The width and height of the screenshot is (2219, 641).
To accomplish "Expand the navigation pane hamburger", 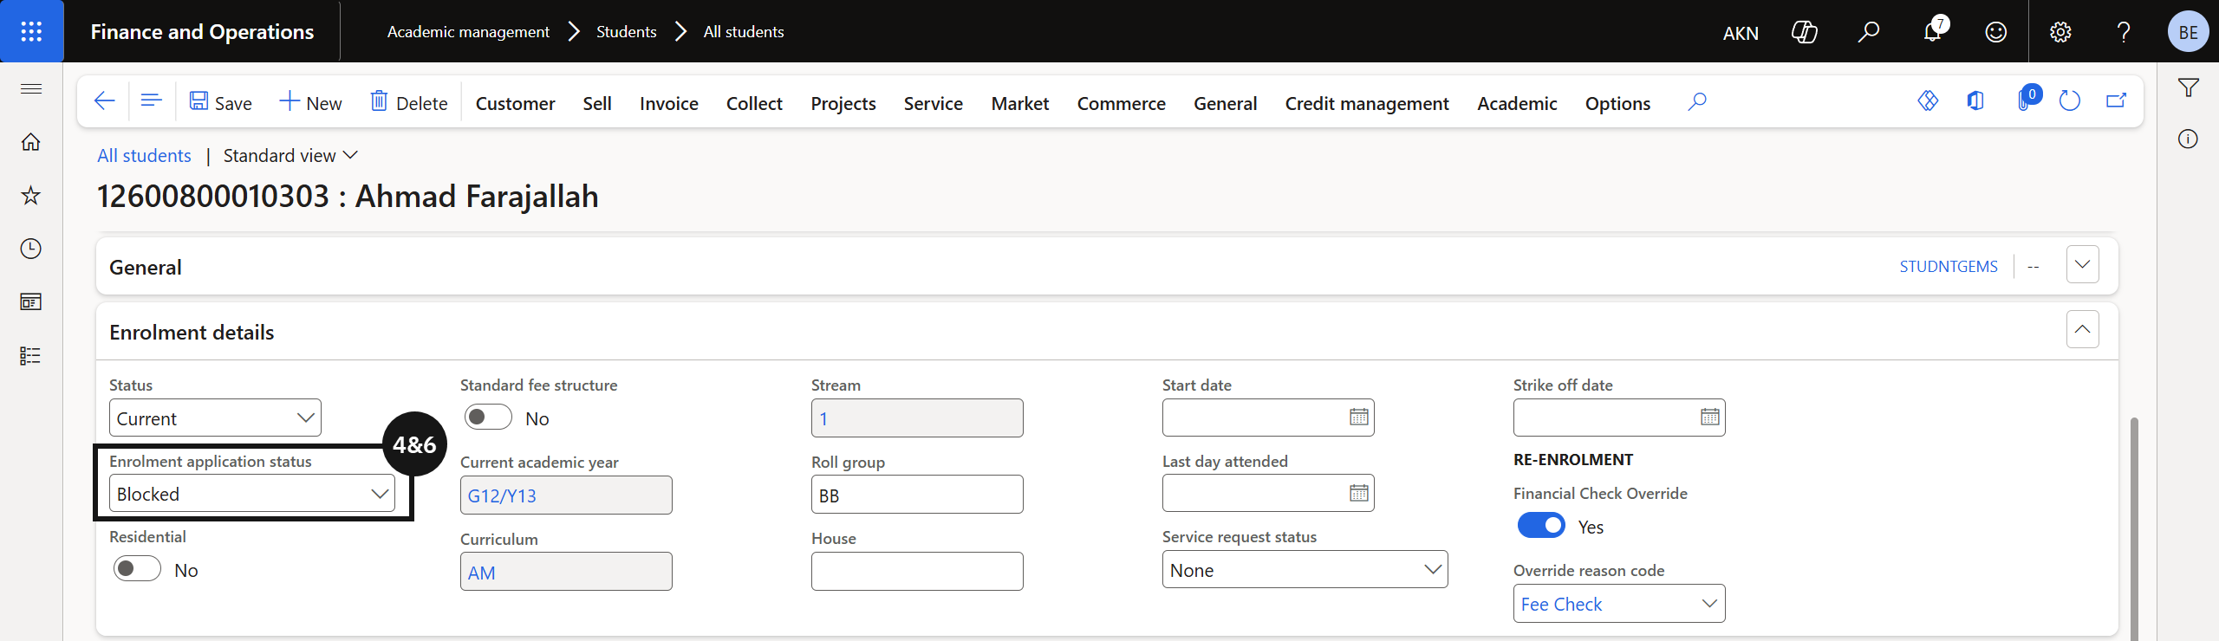I will point(31,88).
